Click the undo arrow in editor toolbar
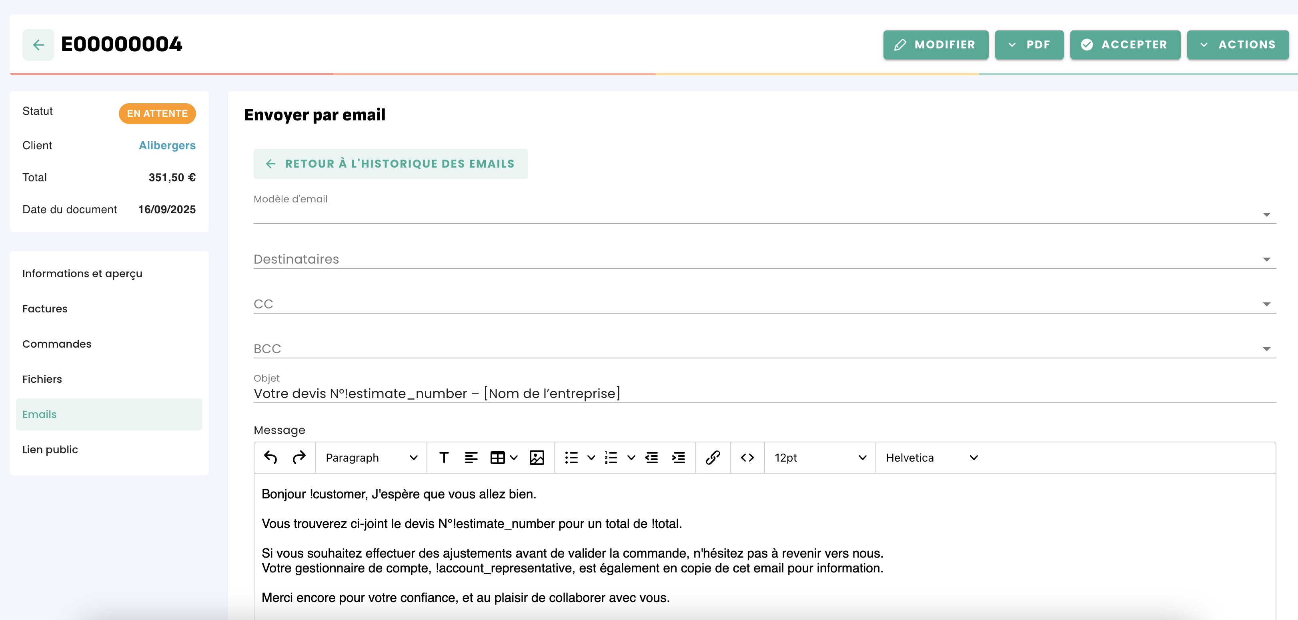The height and width of the screenshot is (620, 1298). point(270,457)
